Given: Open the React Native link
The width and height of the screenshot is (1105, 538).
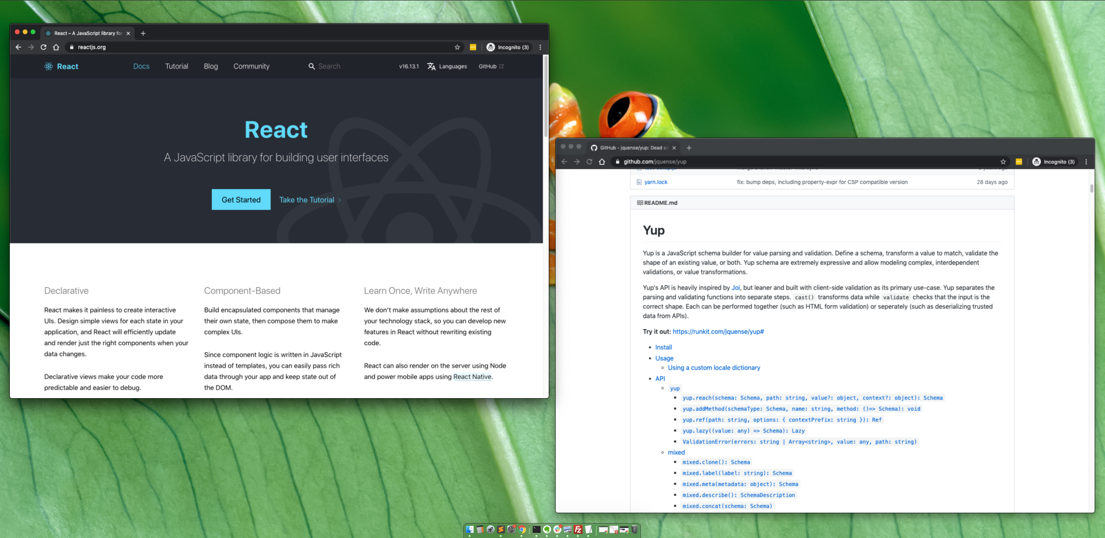Looking at the screenshot, I should pyautogui.click(x=472, y=377).
